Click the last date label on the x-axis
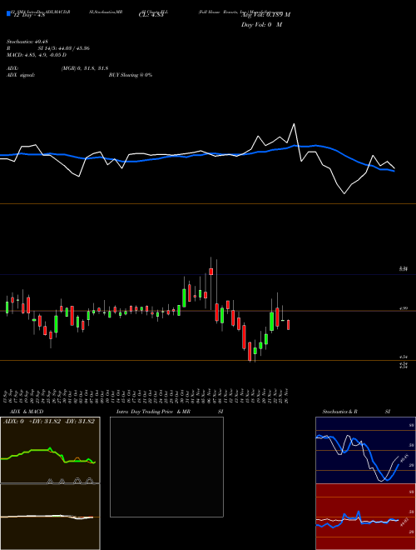 point(287,396)
